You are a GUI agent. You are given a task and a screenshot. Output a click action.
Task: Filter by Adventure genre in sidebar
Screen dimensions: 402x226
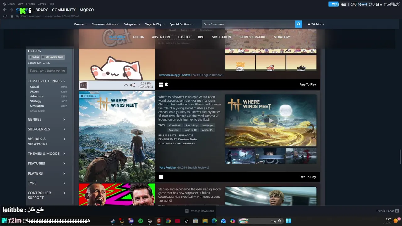pos(37,96)
